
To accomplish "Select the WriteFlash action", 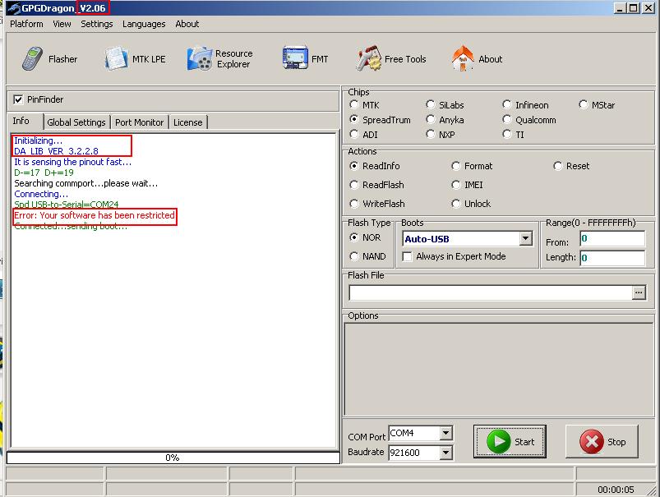I will click(x=354, y=204).
